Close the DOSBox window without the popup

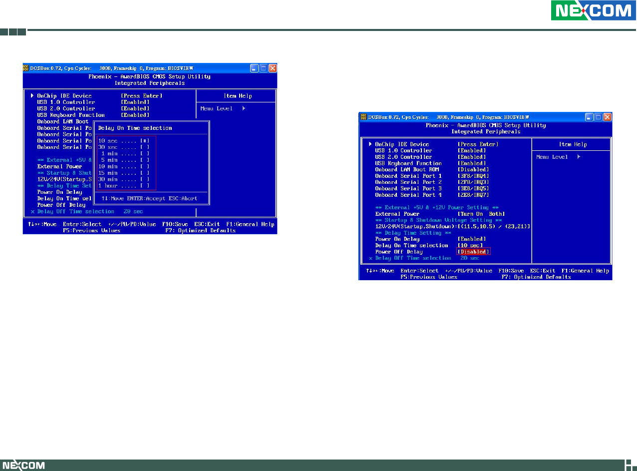tap(608, 117)
